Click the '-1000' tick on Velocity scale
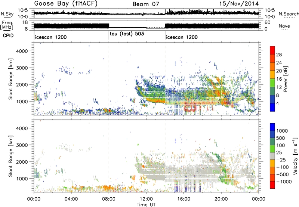This screenshot has width=299, height=207. coord(284,182)
